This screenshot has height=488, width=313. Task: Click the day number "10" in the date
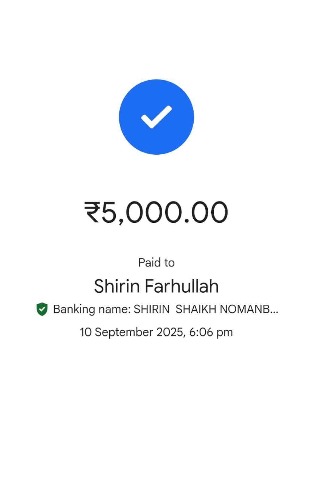86,332
